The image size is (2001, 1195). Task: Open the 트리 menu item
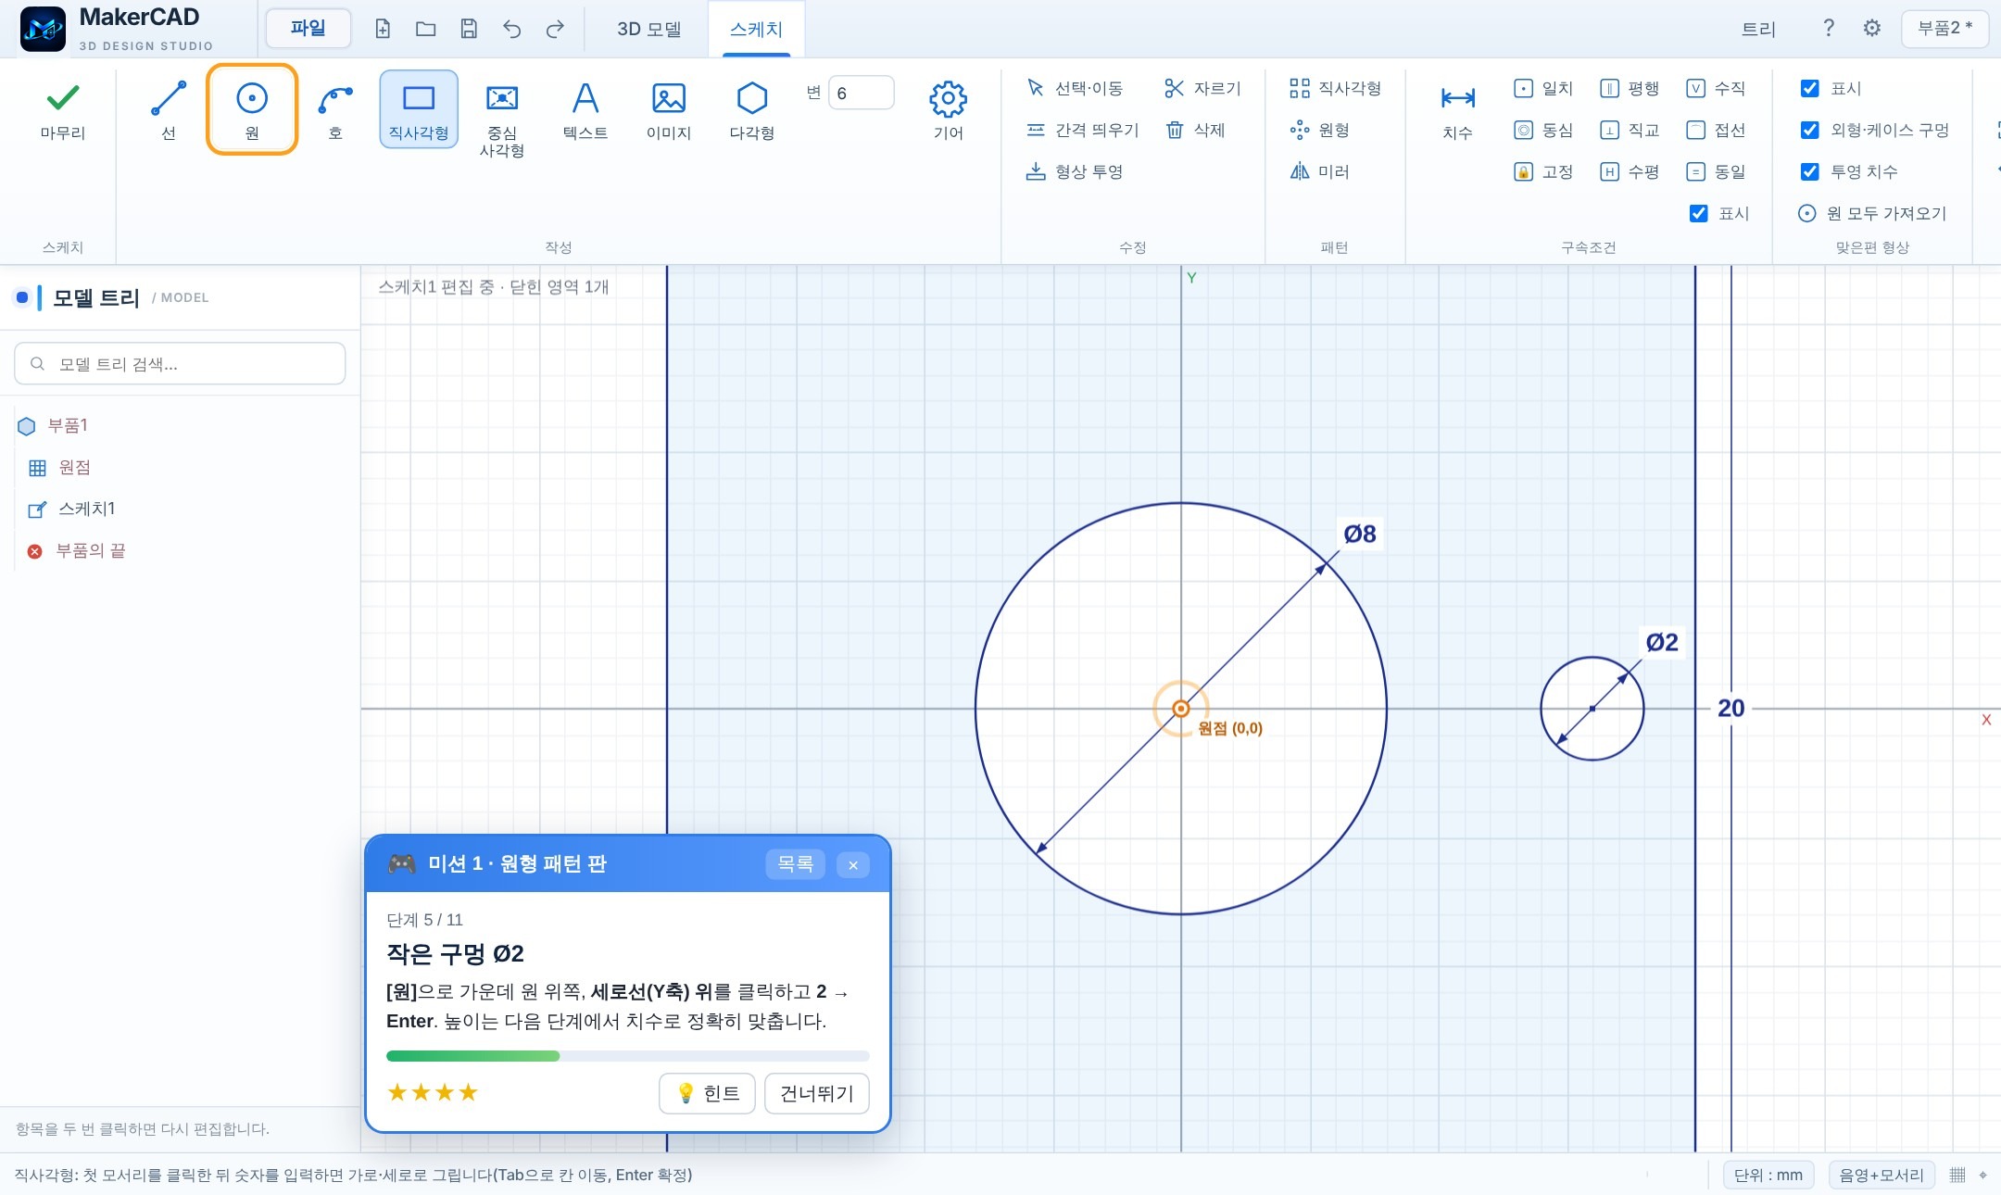[1758, 29]
